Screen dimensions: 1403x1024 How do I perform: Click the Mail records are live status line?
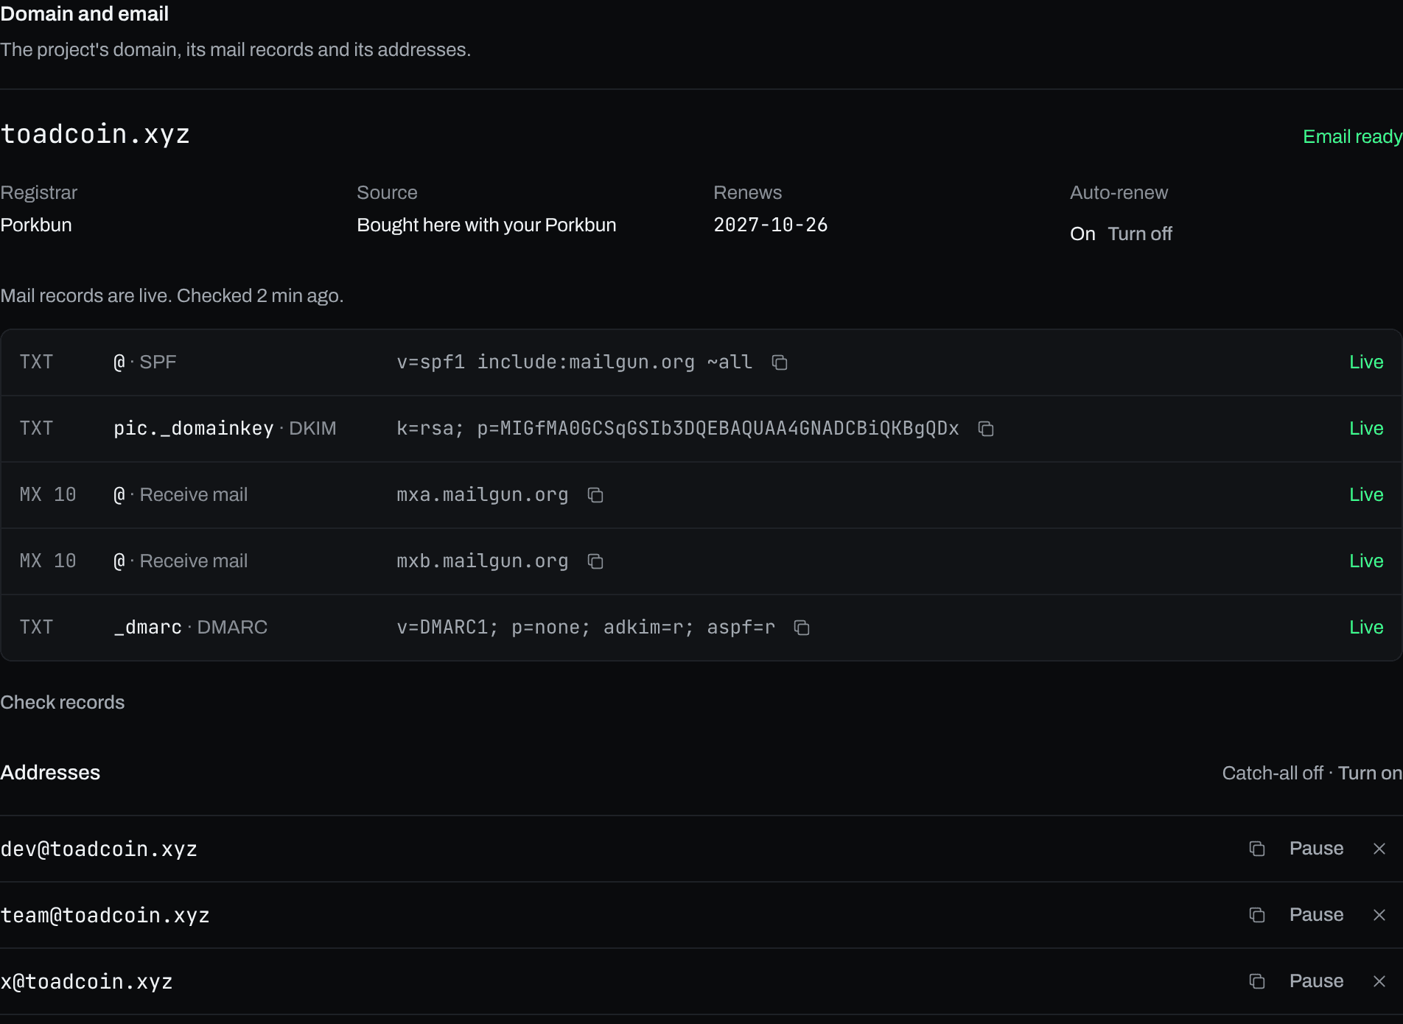coord(172,295)
